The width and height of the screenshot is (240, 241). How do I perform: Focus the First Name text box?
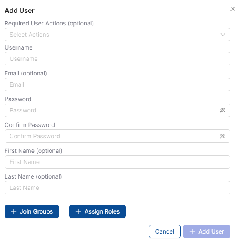[x=117, y=162]
